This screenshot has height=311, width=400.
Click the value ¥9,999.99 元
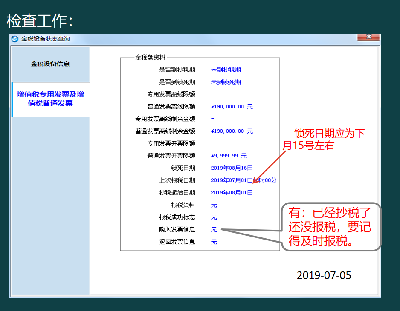pos(229,156)
